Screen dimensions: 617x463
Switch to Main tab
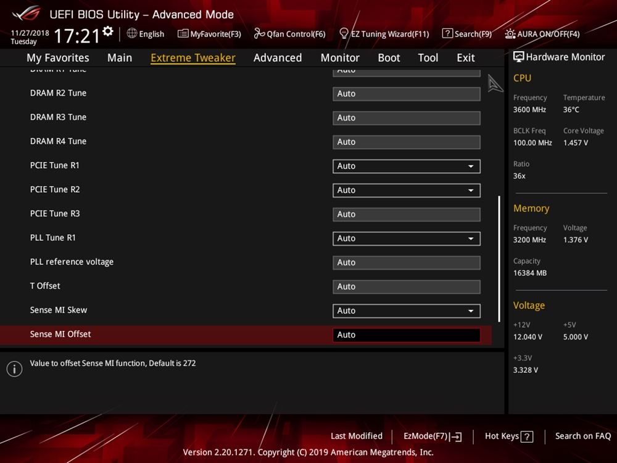[x=120, y=58]
